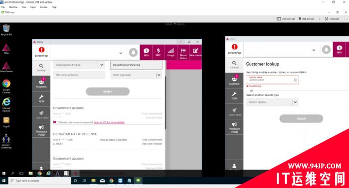The image size is (349, 188).
Task: Click the notification bell in left window
Action: 133,52
